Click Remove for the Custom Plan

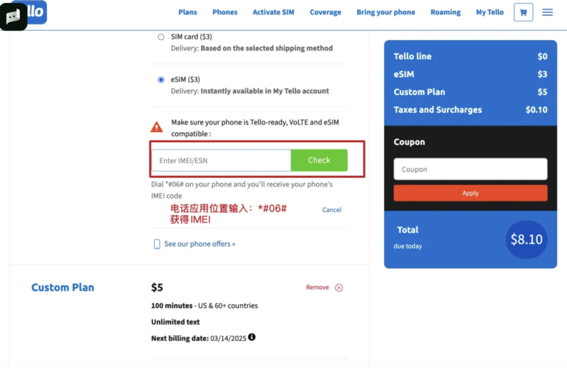(318, 287)
